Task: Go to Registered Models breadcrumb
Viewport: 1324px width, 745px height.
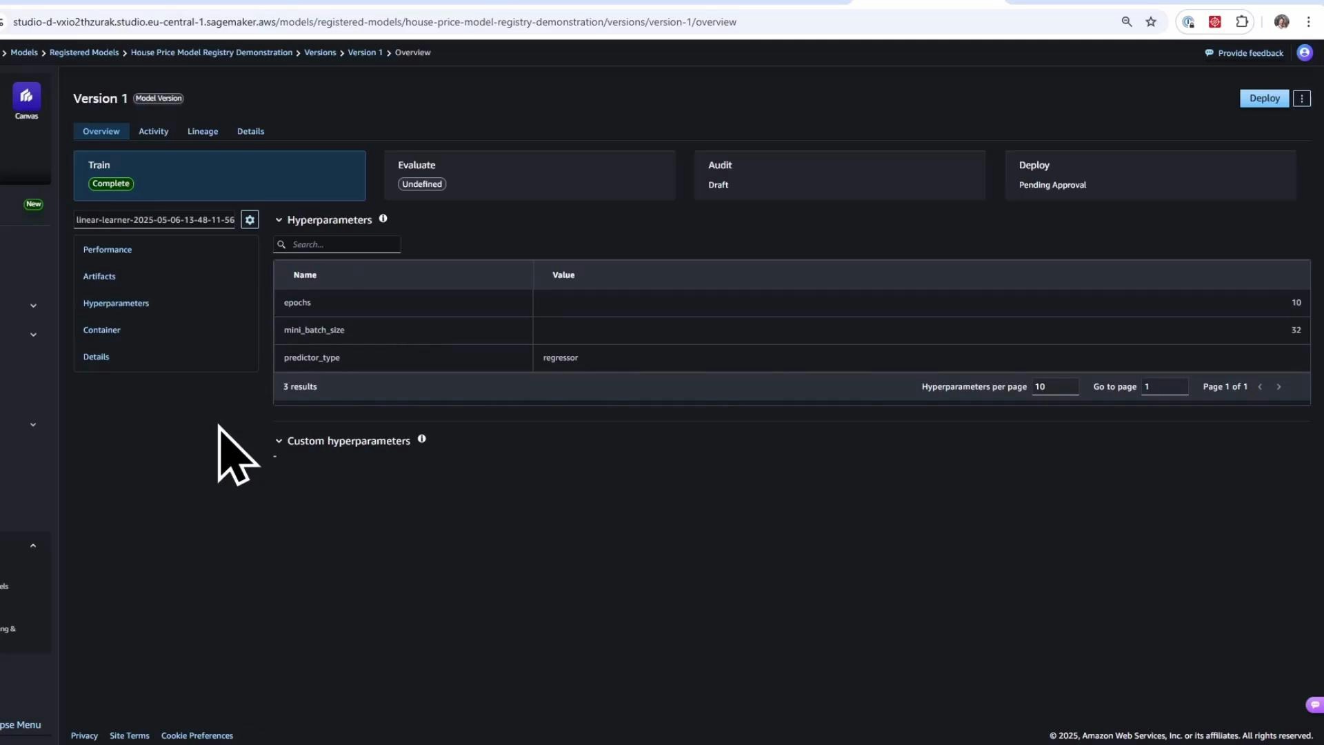Action: pyautogui.click(x=84, y=52)
